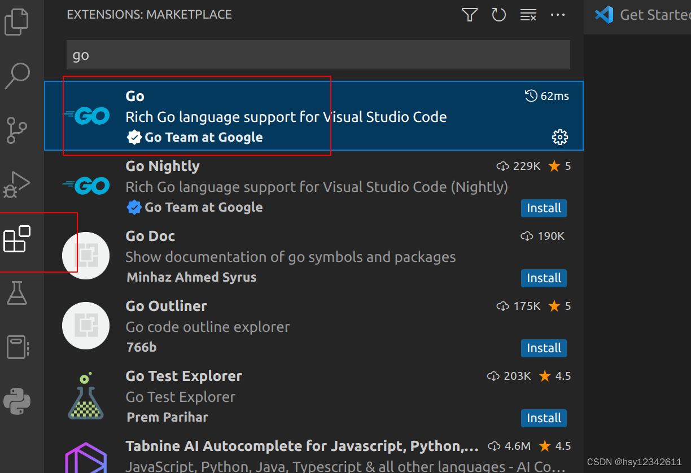Screen dimensions: 691x473
Task: Install the Go Nightly extension
Action: [x=544, y=208]
